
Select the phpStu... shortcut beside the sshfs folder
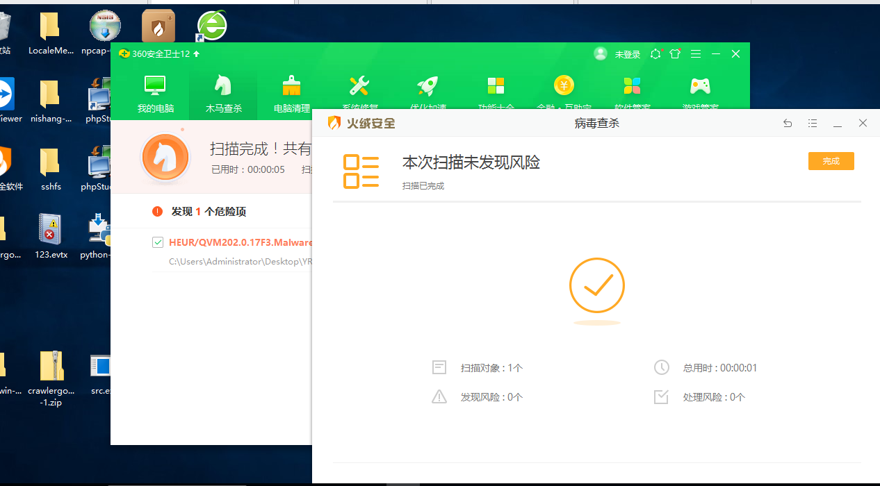pyautogui.click(x=96, y=169)
